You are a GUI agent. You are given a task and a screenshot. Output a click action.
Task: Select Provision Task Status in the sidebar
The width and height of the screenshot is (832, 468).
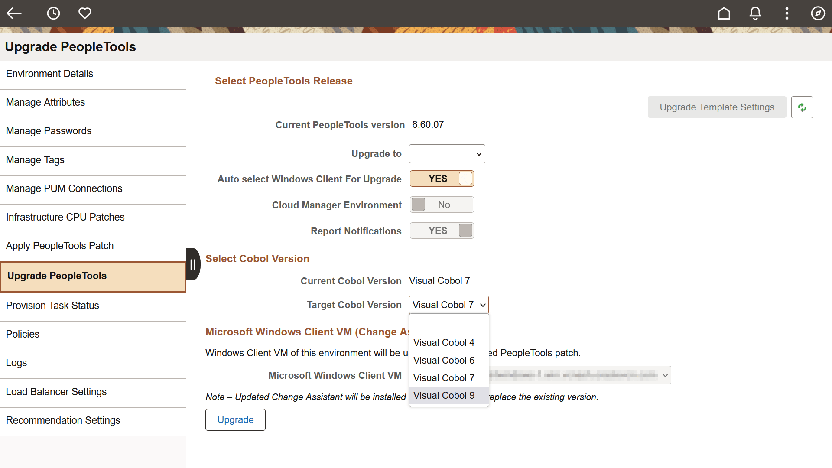(52, 305)
